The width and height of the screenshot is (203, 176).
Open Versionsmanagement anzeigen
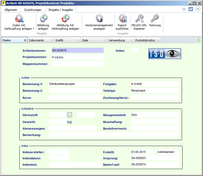pos(99,19)
